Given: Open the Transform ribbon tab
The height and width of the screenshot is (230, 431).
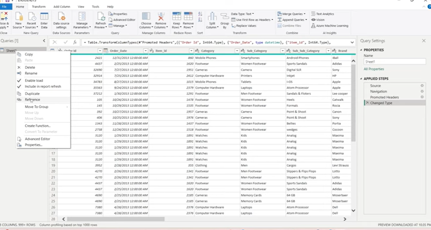Looking at the screenshot, I should click(39, 7).
